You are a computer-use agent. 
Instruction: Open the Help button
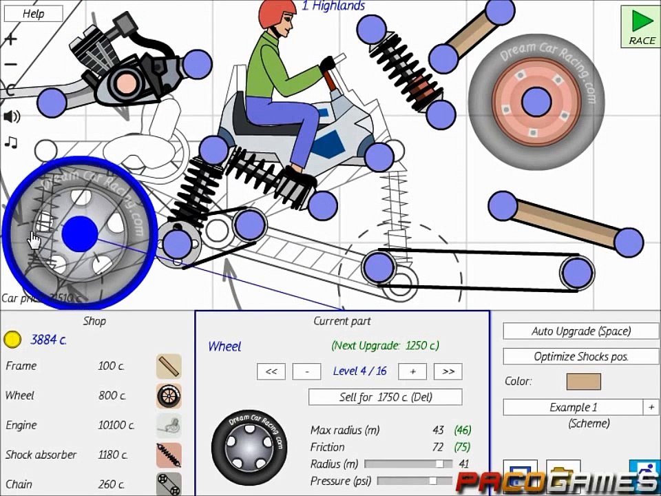pos(33,14)
